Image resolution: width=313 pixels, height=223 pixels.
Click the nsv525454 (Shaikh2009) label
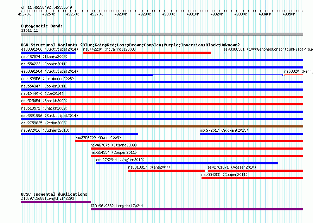[x=44, y=101]
